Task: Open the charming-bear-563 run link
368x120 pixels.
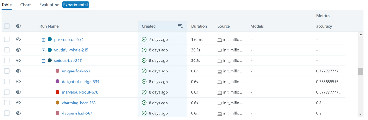Action: click(x=79, y=103)
